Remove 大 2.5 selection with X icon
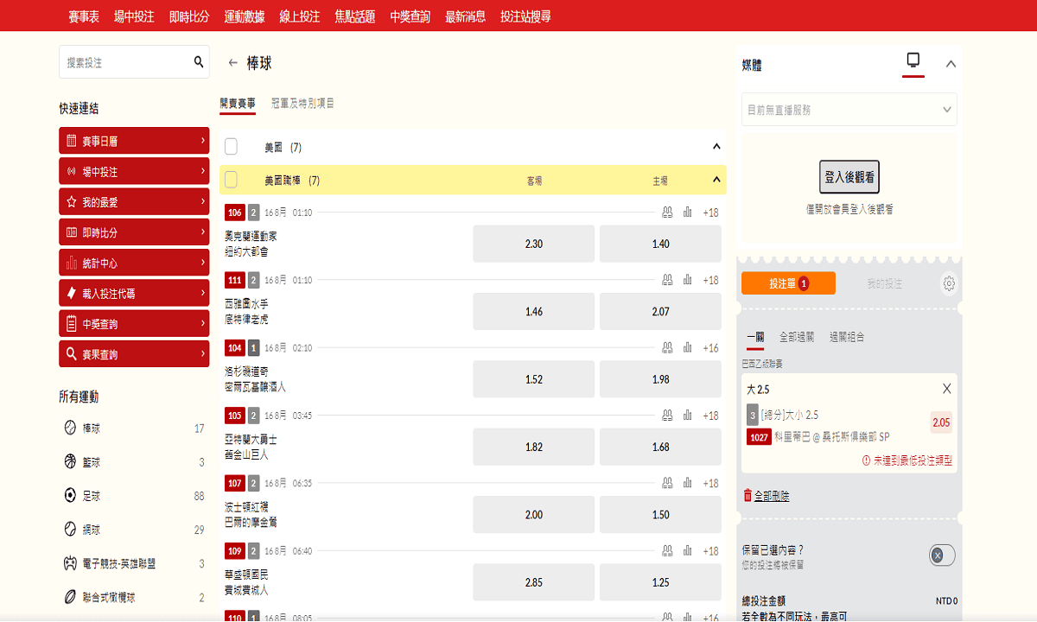1037x622 pixels. tap(946, 389)
